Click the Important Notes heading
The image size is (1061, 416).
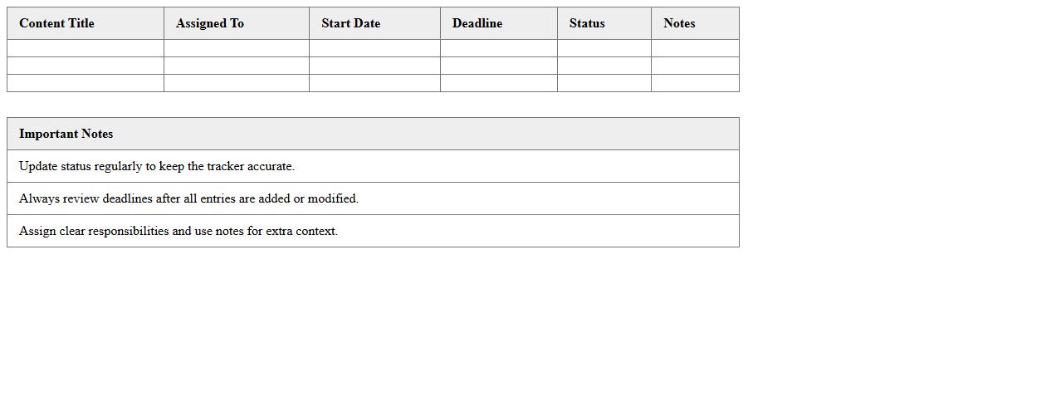tap(66, 134)
